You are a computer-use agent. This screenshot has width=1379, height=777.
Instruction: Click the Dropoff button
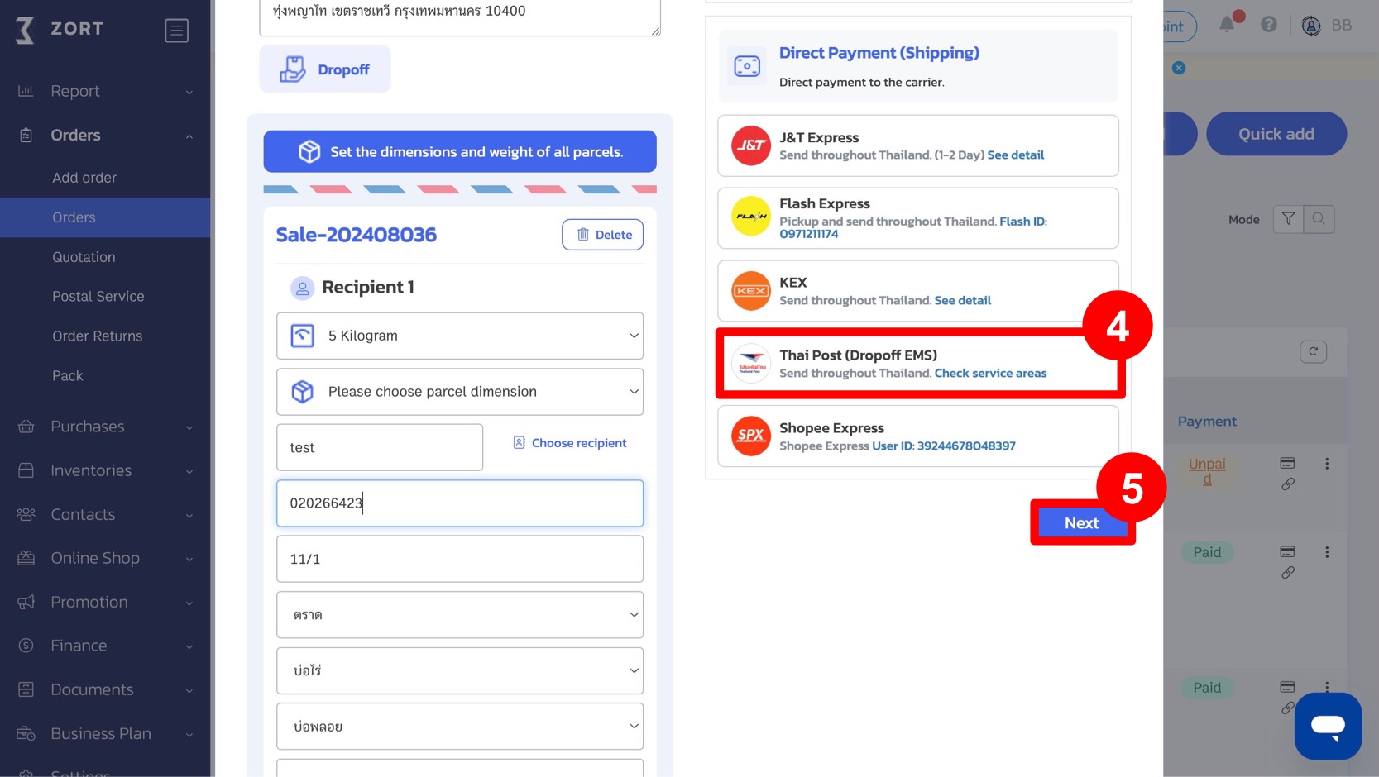click(325, 69)
